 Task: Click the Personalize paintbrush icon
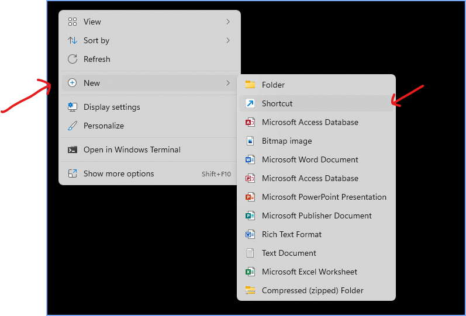click(x=73, y=126)
